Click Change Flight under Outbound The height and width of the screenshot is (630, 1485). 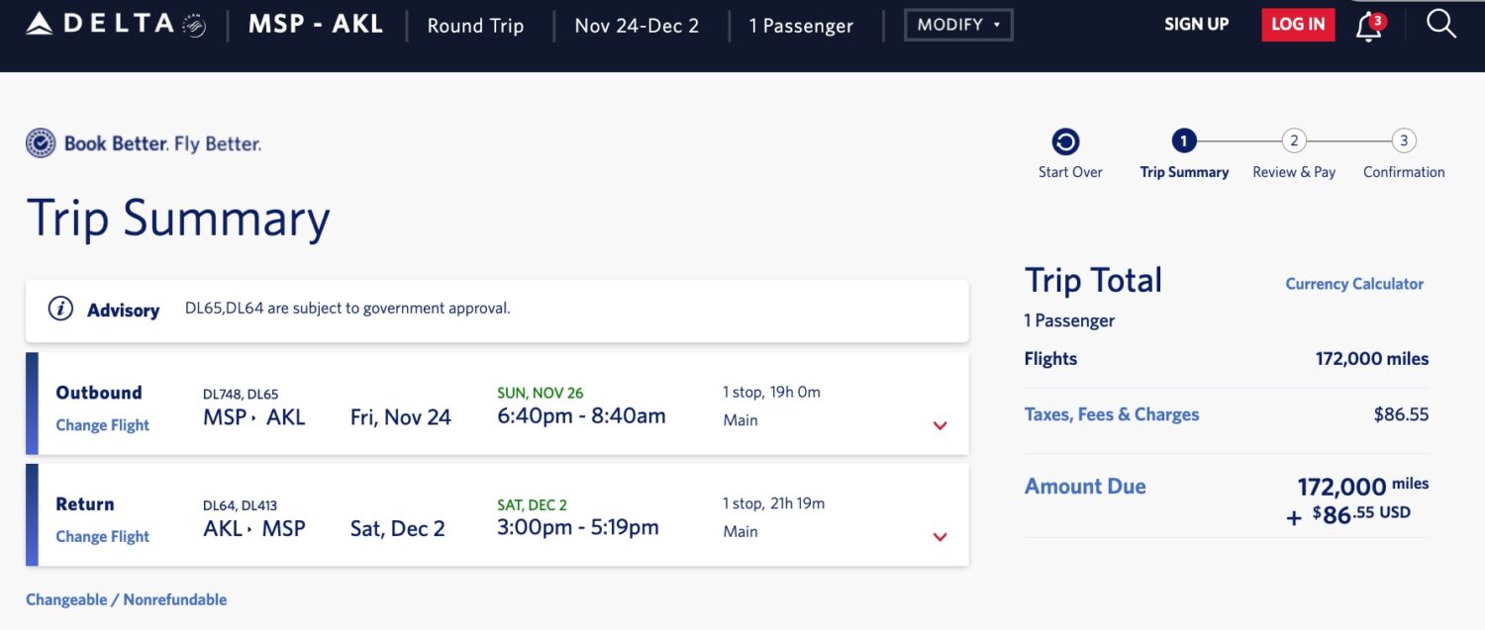pyautogui.click(x=102, y=425)
